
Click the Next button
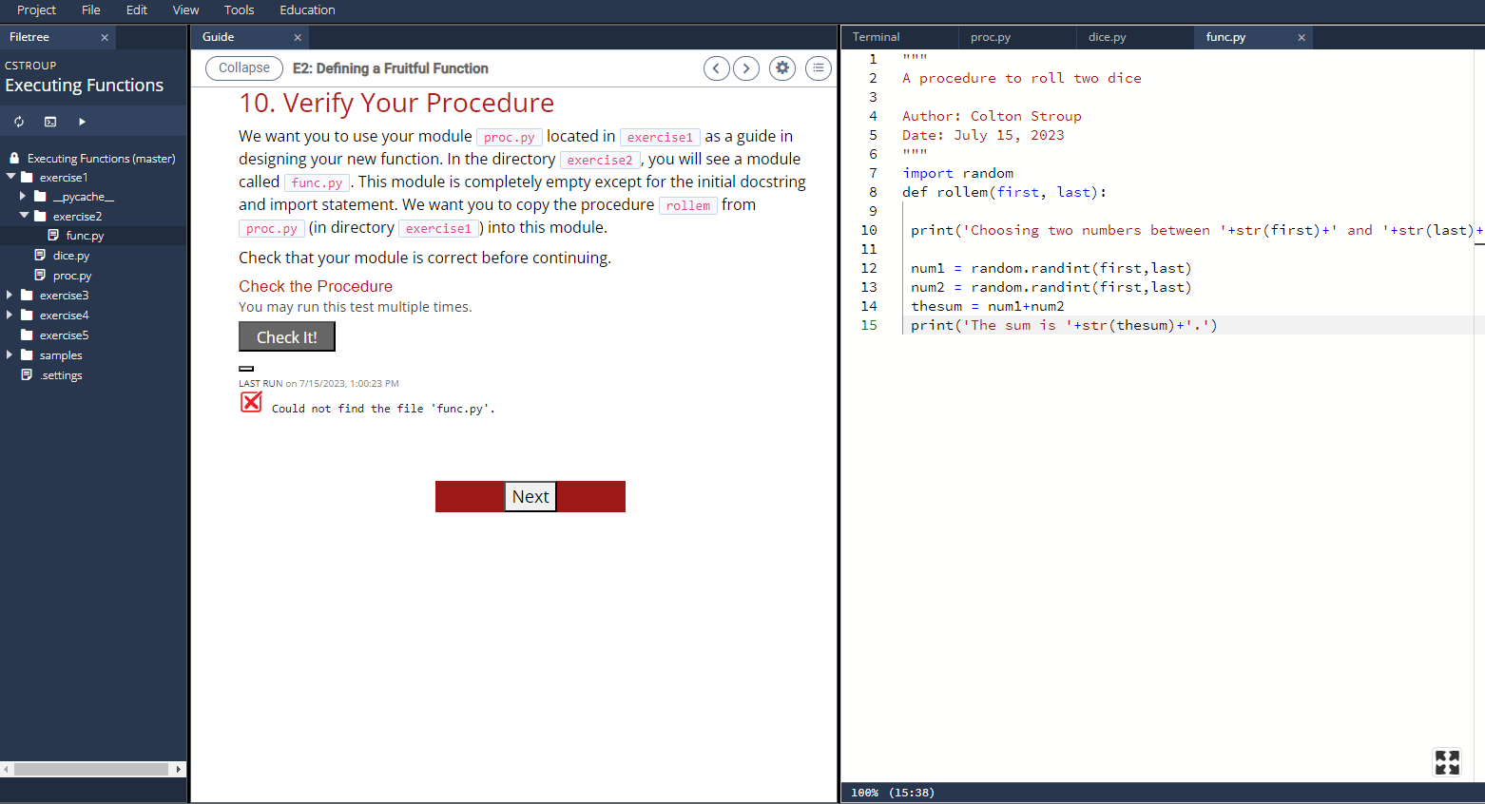pos(530,496)
